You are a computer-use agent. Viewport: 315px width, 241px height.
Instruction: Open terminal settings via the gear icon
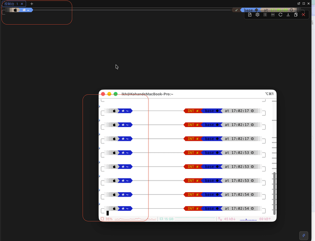[257, 14]
